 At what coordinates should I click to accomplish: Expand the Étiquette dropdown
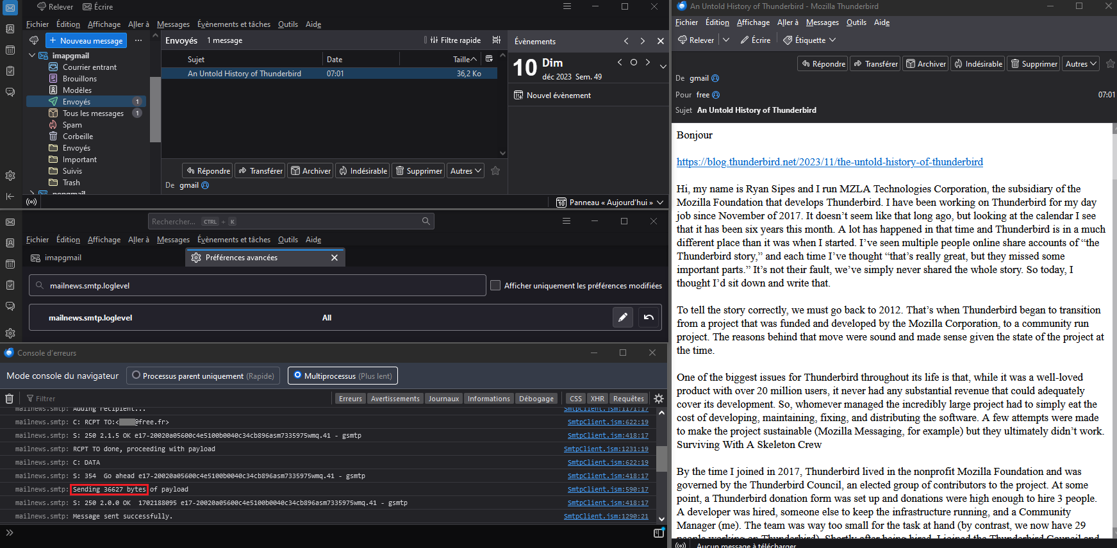[811, 40]
